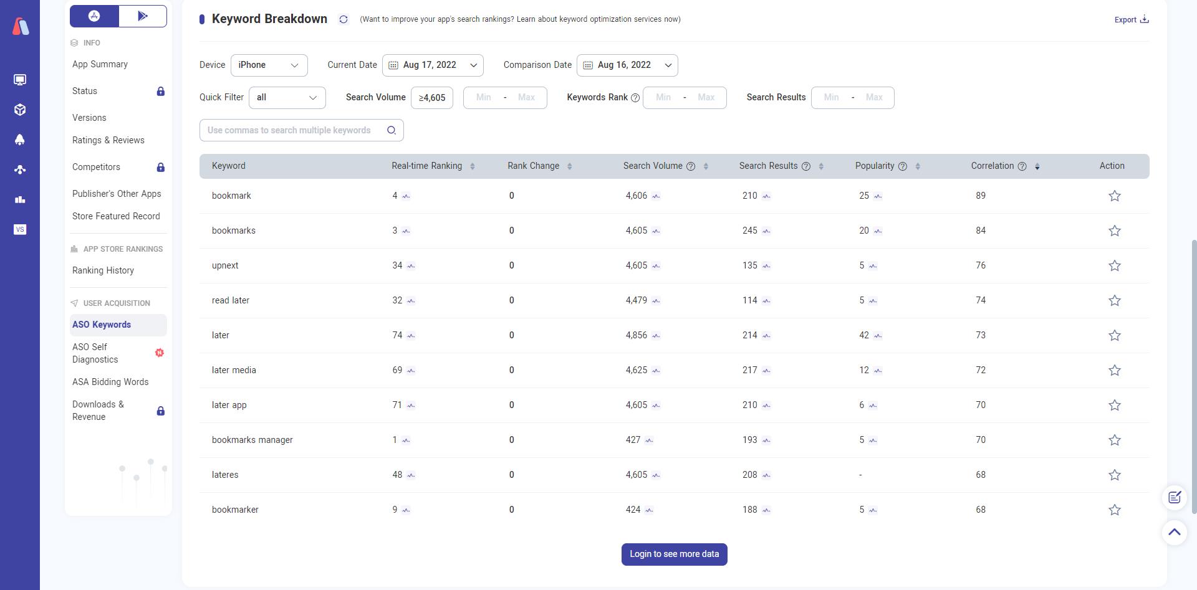Switch to the App Store platform tab
The image size is (1197, 590).
[94, 16]
